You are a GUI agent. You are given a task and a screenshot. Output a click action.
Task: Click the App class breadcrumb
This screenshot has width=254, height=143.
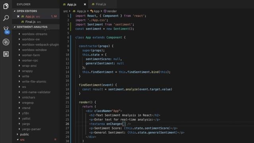pos(95,11)
